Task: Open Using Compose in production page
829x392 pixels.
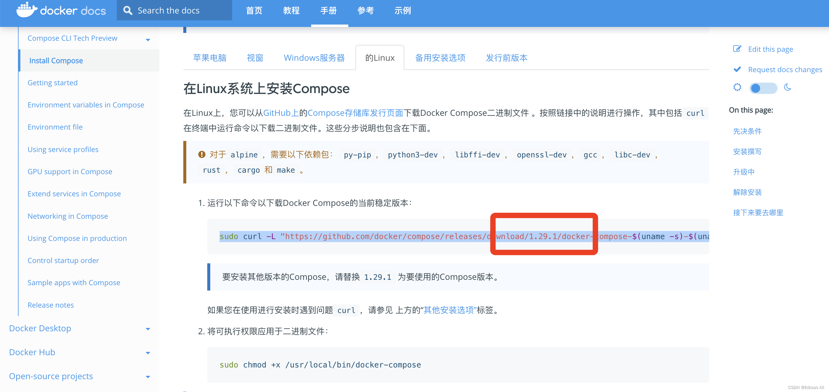Action: pos(77,238)
